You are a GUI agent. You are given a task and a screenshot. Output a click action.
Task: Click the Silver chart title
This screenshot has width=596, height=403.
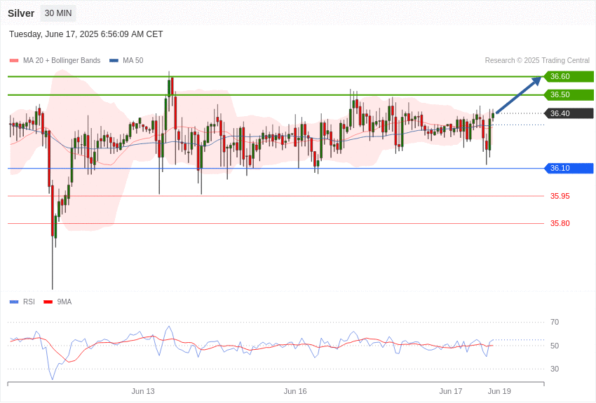point(21,13)
